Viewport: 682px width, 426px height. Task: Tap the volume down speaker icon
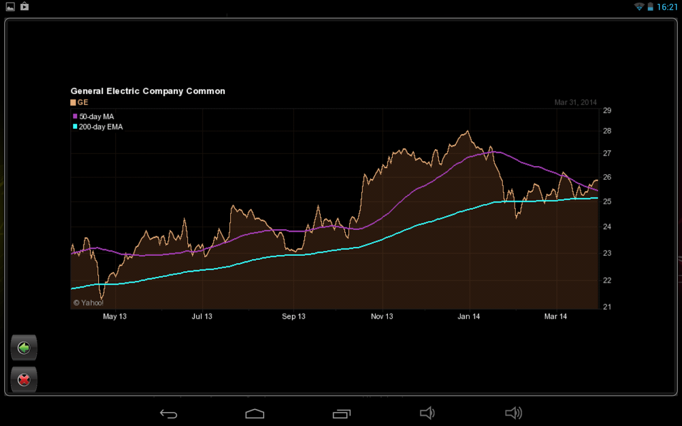[427, 413]
